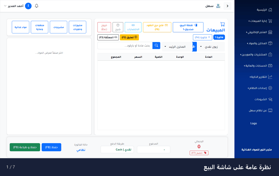Screen dimensions: 279x176
Task: Click the item or barcode search field
Action: (x=125, y=46)
